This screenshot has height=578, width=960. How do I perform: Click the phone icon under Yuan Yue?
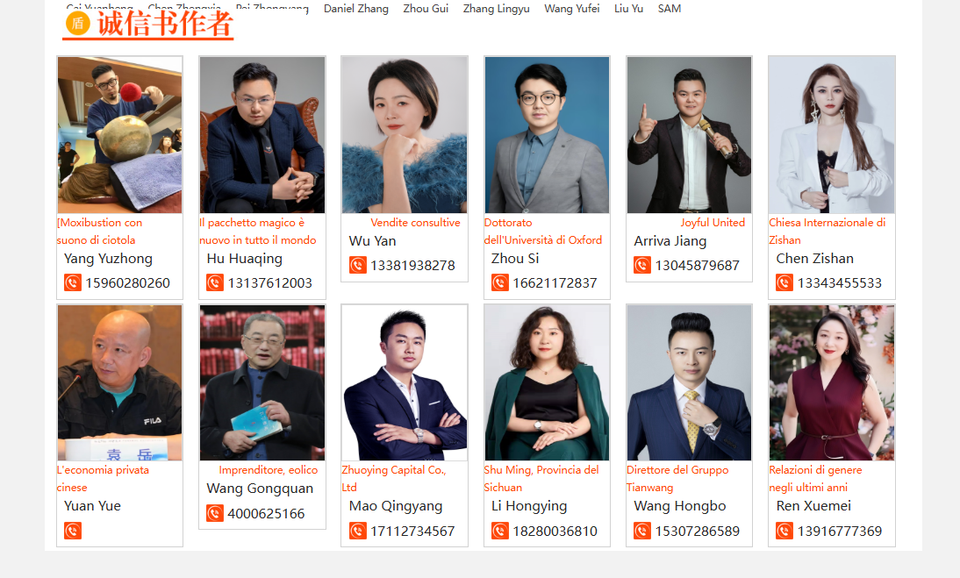(72, 531)
